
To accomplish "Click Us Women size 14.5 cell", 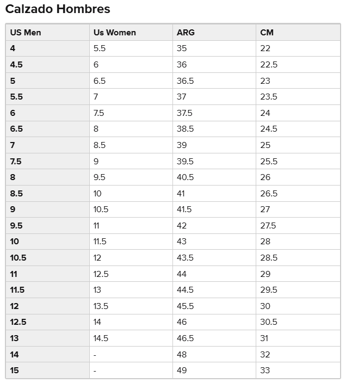I will 101,338.
